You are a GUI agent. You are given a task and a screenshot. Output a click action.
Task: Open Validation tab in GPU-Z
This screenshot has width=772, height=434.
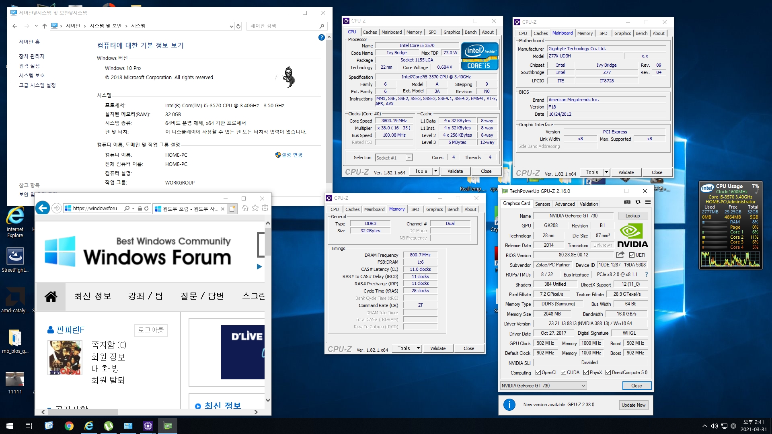[x=589, y=204]
